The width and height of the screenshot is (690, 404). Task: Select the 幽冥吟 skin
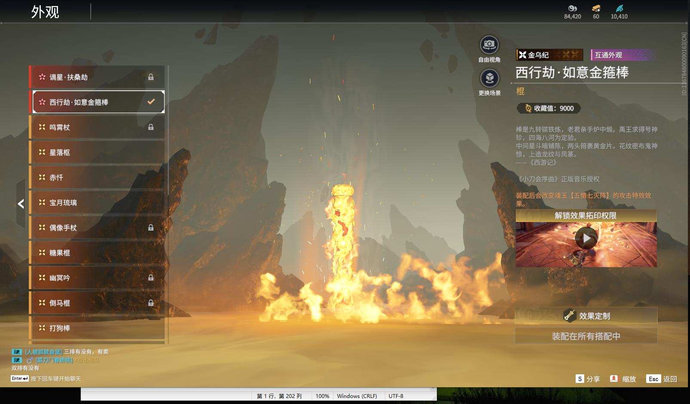click(x=97, y=278)
